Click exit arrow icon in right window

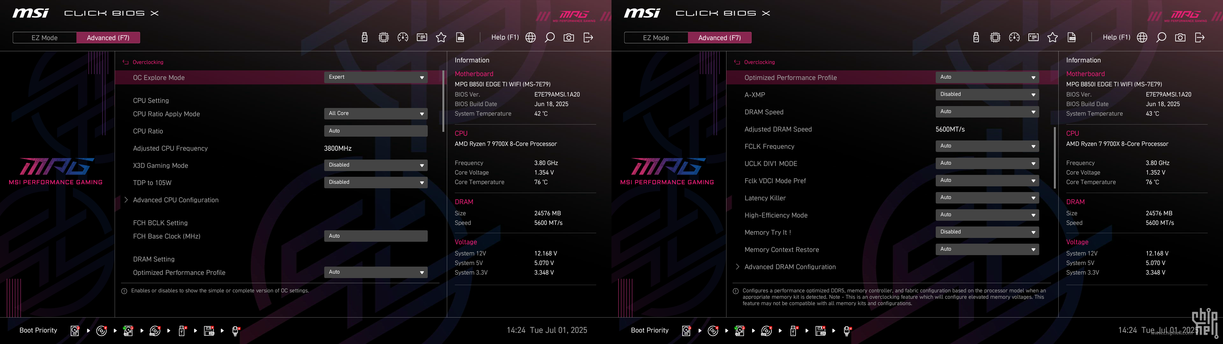point(1200,38)
